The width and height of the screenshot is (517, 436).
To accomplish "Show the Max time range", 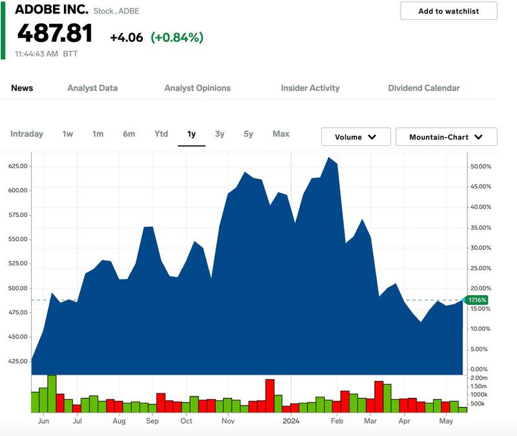I will pos(281,134).
